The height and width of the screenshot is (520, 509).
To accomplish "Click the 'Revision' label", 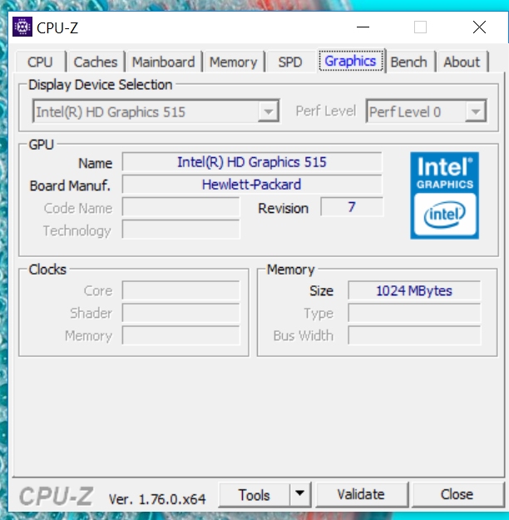I will click(283, 208).
